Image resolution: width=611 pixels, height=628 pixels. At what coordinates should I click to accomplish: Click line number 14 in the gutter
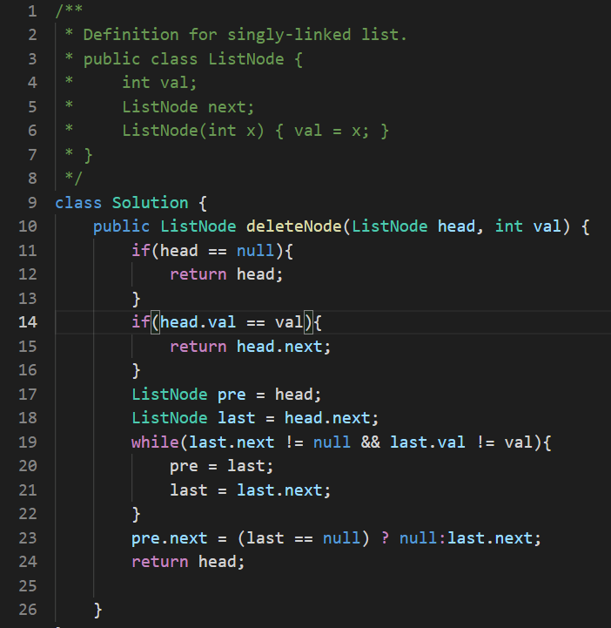click(x=28, y=322)
